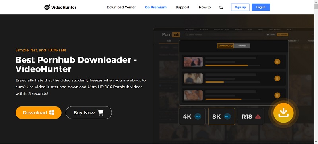The image size is (318, 144).
Task: Go to Go Premium page
Action: pos(156,7)
